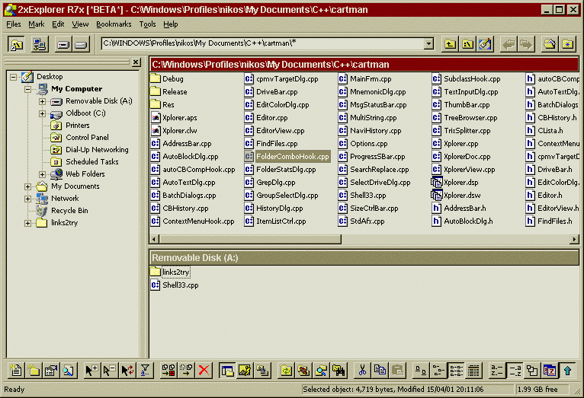Click the red X delete icon

coord(204,371)
